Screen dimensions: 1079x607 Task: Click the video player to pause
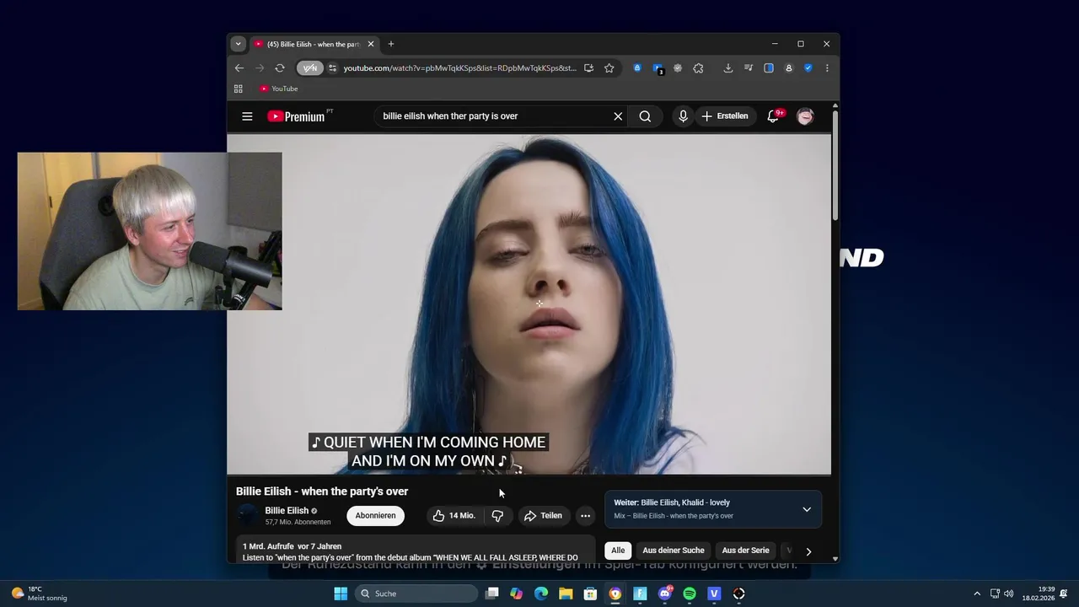tap(529, 303)
